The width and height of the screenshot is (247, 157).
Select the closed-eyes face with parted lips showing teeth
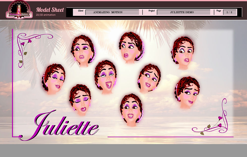[x=80, y=100]
